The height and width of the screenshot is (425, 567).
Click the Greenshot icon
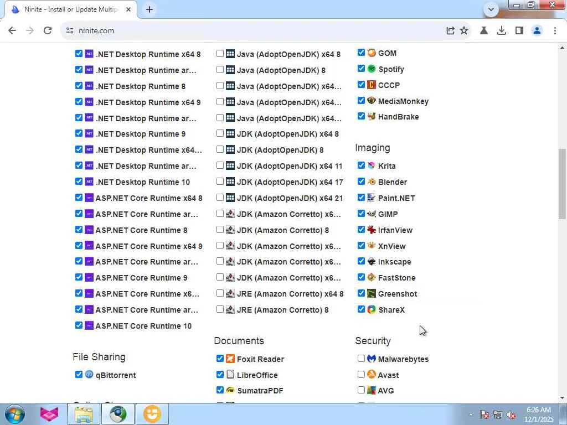pos(372,293)
